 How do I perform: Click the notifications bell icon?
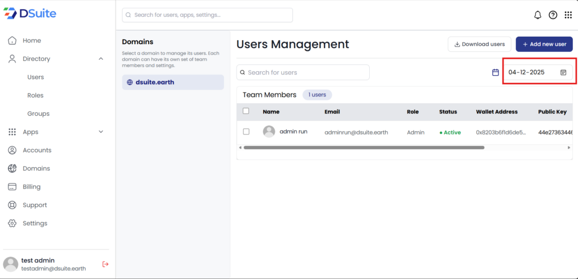point(537,15)
